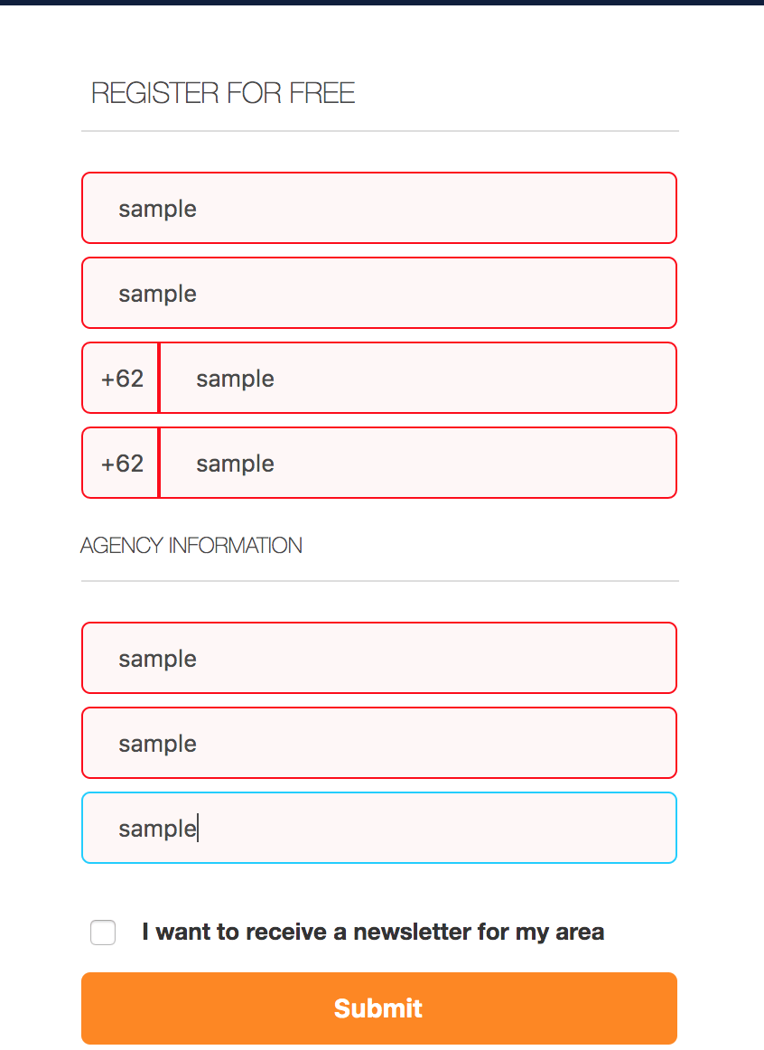Click the first field under Agency Information
764x1050 pixels.
[379, 658]
